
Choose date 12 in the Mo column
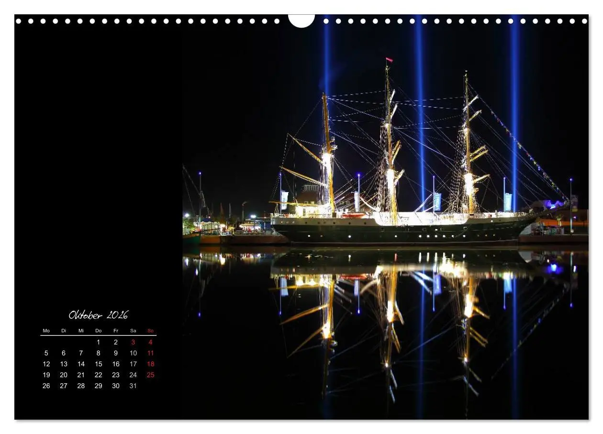[46, 364]
